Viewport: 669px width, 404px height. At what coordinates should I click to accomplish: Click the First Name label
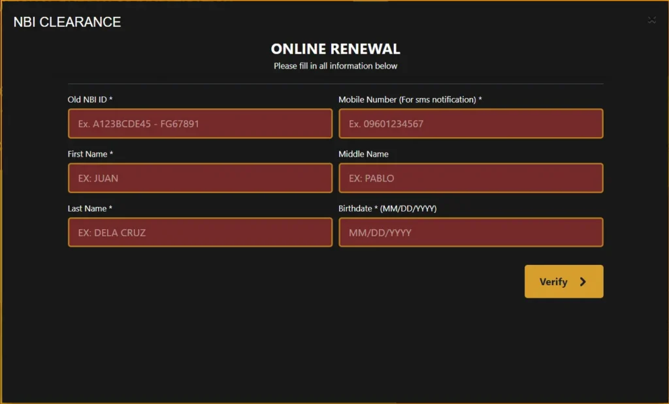90,154
